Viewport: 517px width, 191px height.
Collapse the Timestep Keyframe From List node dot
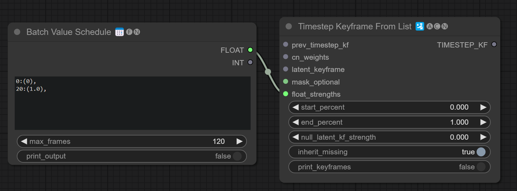click(289, 27)
